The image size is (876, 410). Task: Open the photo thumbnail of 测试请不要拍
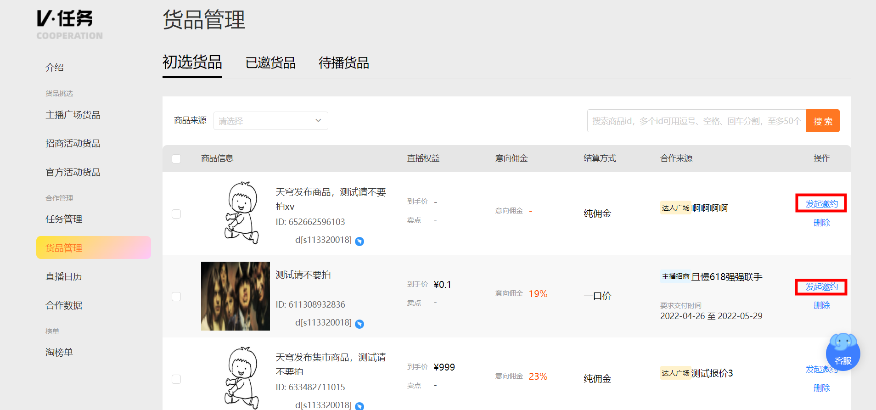[x=236, y=296]
